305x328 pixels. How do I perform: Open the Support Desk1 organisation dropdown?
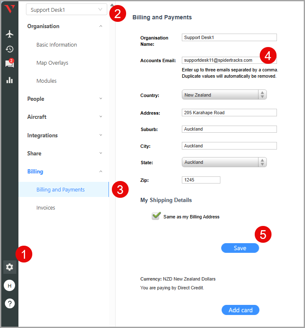coord(66,10)
